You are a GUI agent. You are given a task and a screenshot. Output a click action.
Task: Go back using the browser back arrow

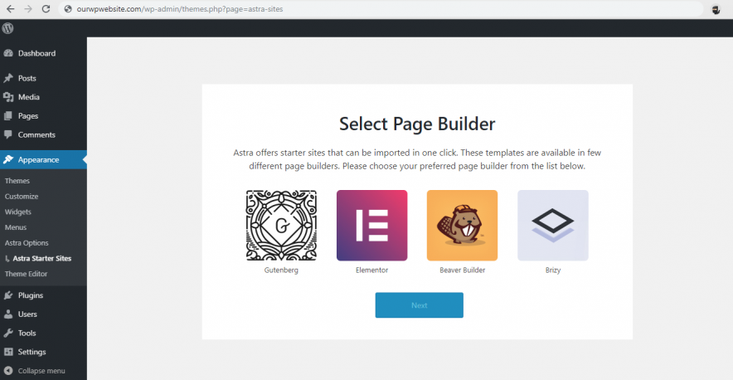10,8
